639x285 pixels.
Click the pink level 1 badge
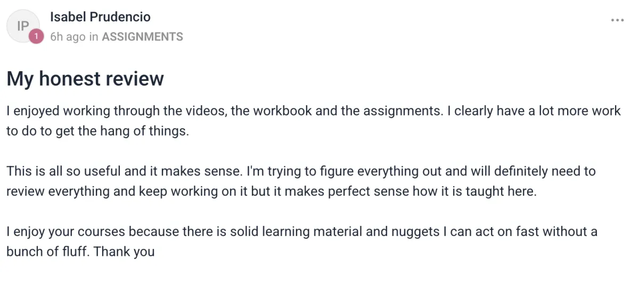tap(36, 37)
